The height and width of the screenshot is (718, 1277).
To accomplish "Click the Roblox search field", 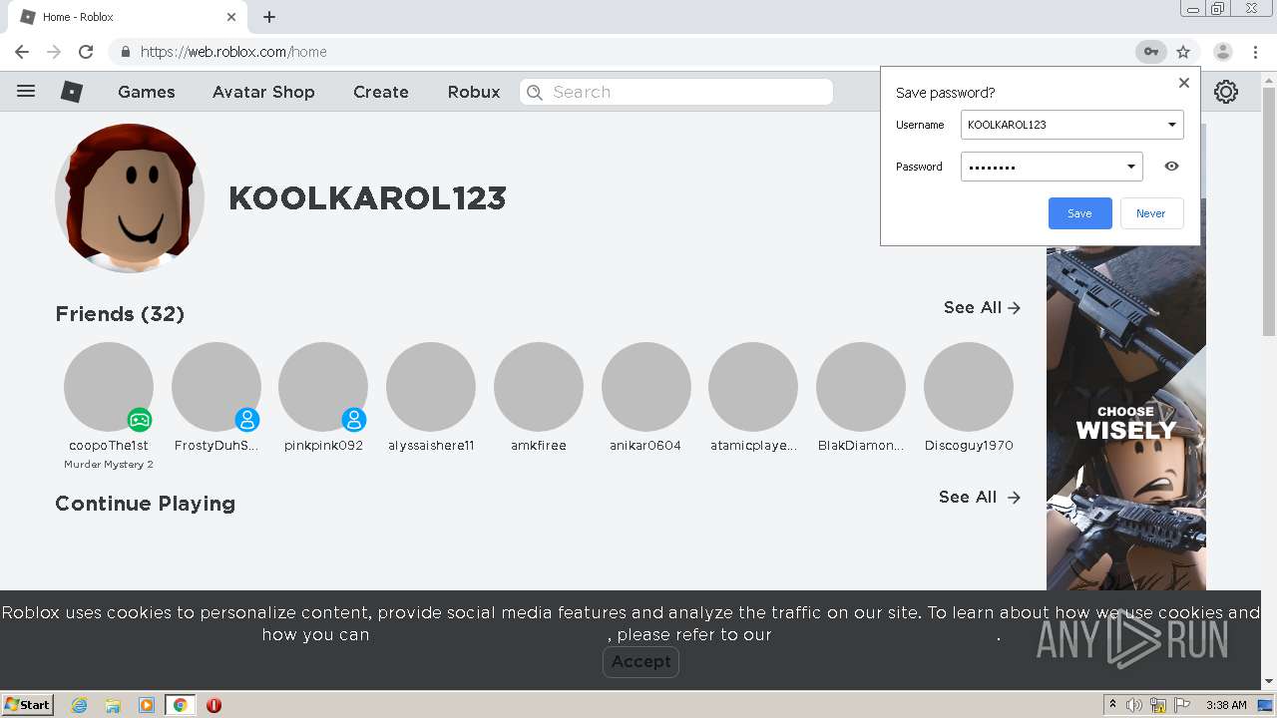I will [x=676, y=92].
